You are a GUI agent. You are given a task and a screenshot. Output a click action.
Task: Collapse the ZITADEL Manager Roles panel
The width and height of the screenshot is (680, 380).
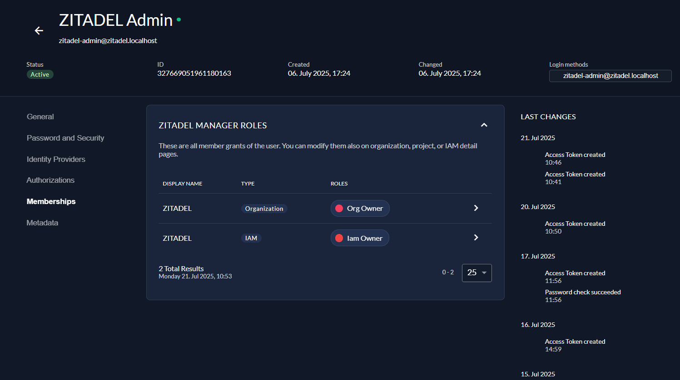484,125
